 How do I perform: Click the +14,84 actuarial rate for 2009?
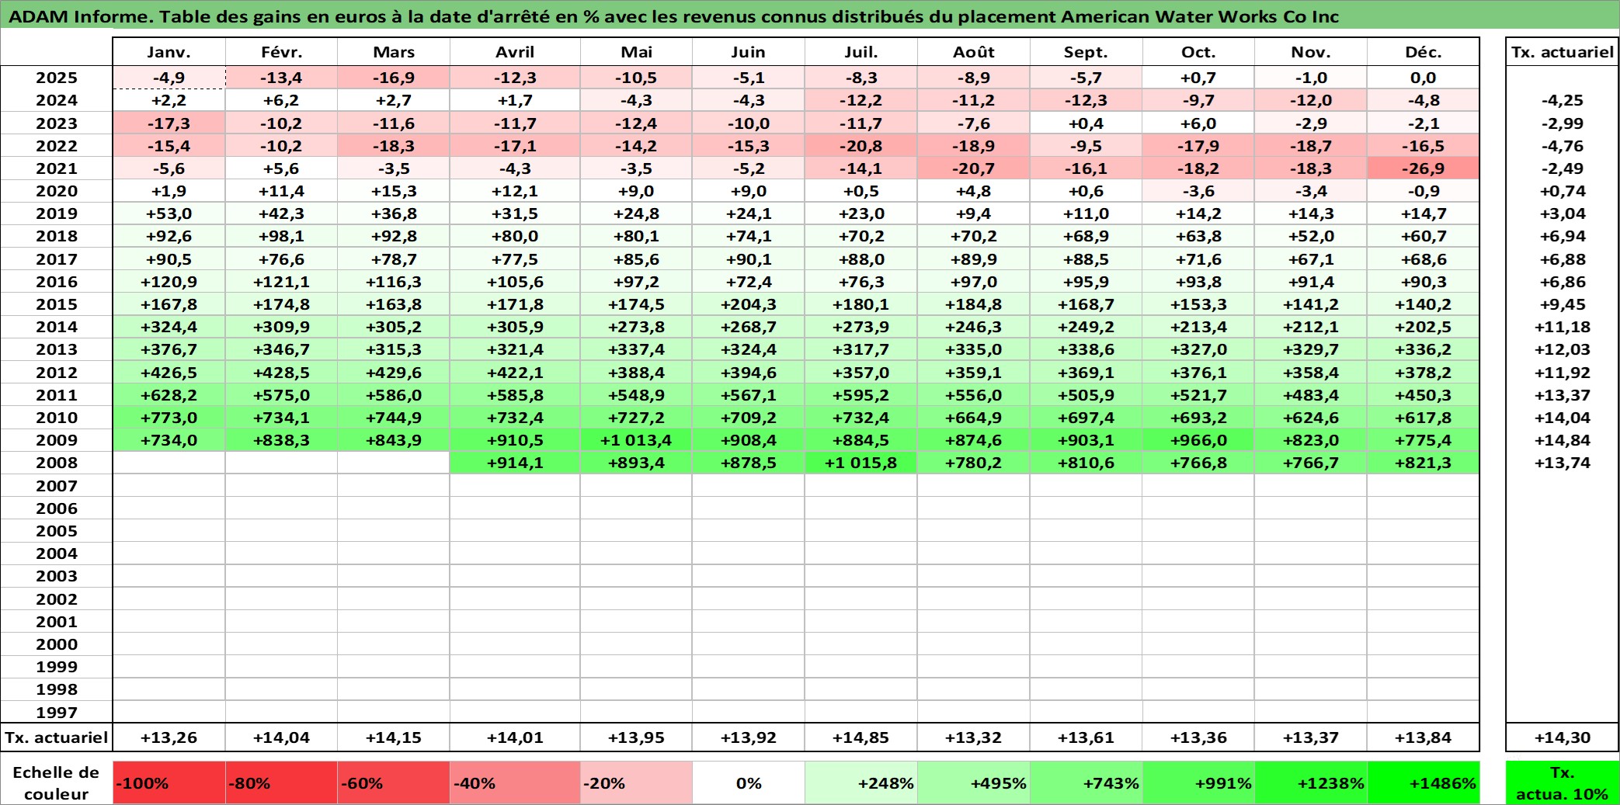click(x=1562, y=440)
